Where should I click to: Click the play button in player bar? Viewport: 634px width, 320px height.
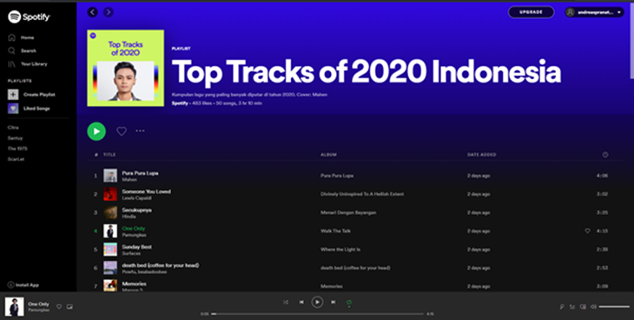(317, 302)
